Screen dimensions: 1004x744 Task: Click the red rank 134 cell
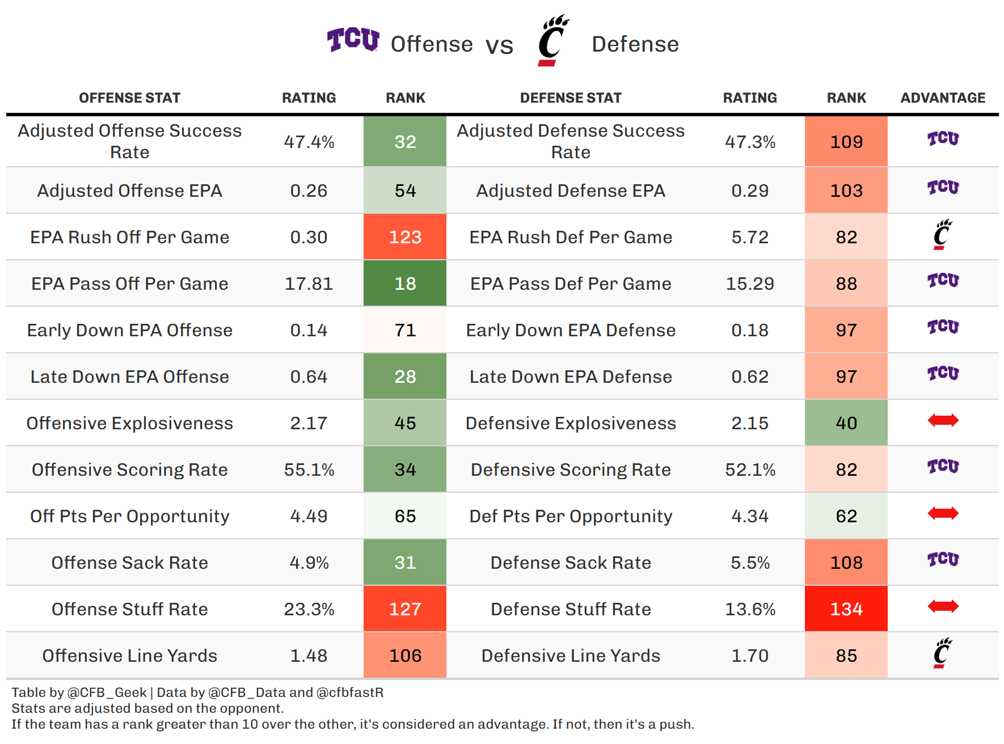pyautogui.click(x=846, y=609)
